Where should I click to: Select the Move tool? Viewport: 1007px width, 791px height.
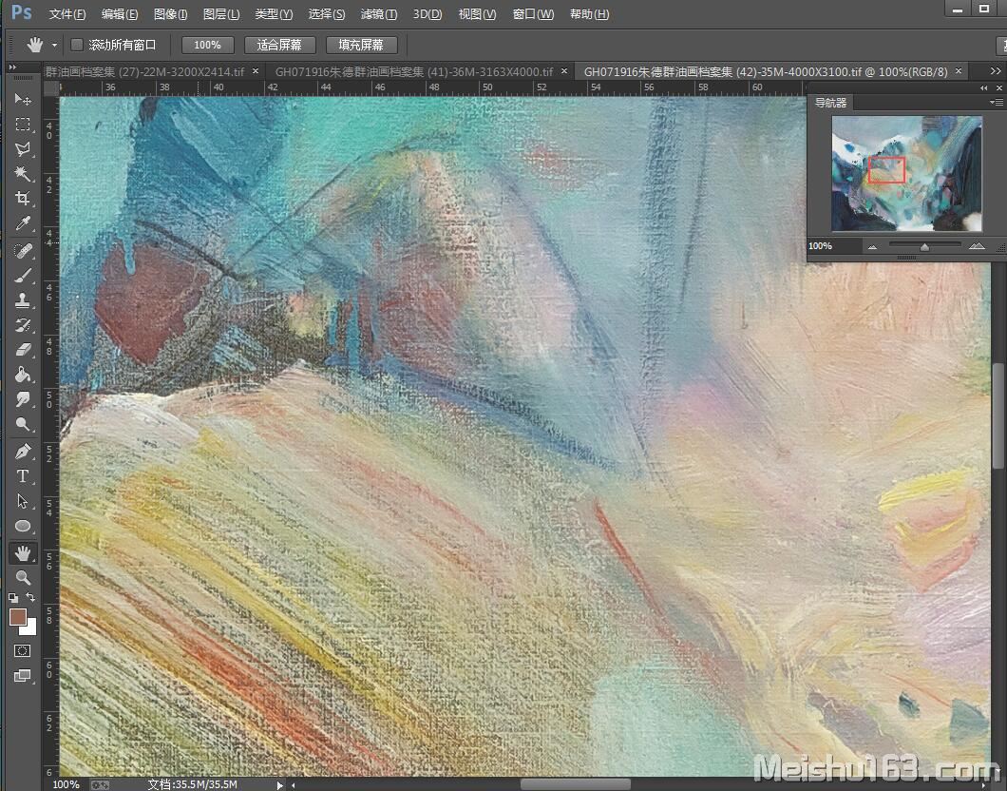23,99
